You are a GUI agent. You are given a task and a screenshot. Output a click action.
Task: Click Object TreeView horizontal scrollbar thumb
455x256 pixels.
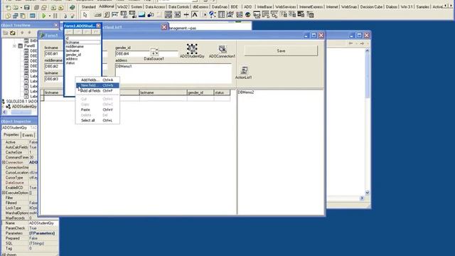(x=21, y=112)
